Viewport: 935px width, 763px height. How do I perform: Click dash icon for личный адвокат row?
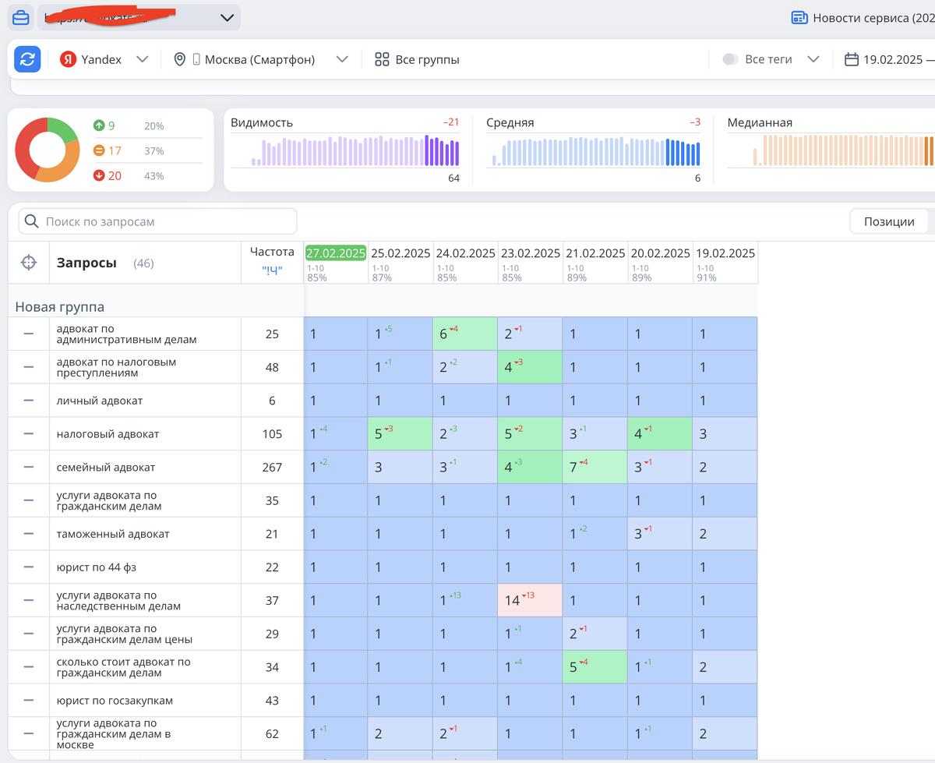29,400
